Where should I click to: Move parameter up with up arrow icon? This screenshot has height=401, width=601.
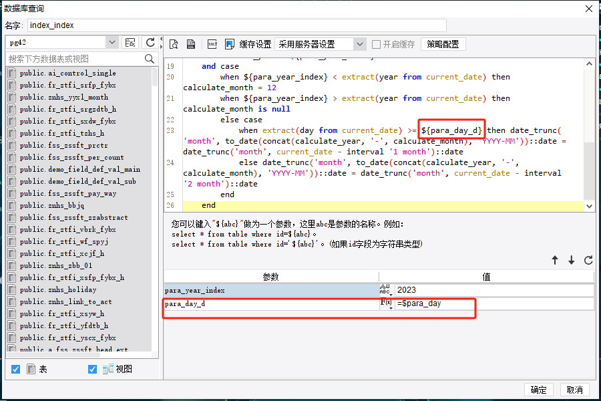(554, 260)
